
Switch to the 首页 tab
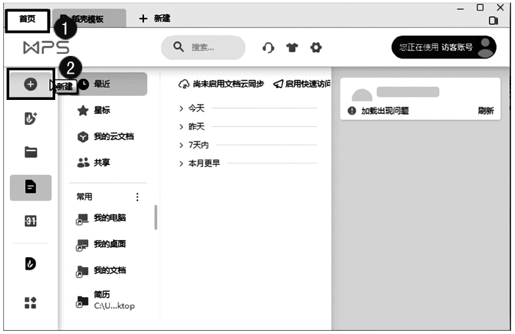28,19
